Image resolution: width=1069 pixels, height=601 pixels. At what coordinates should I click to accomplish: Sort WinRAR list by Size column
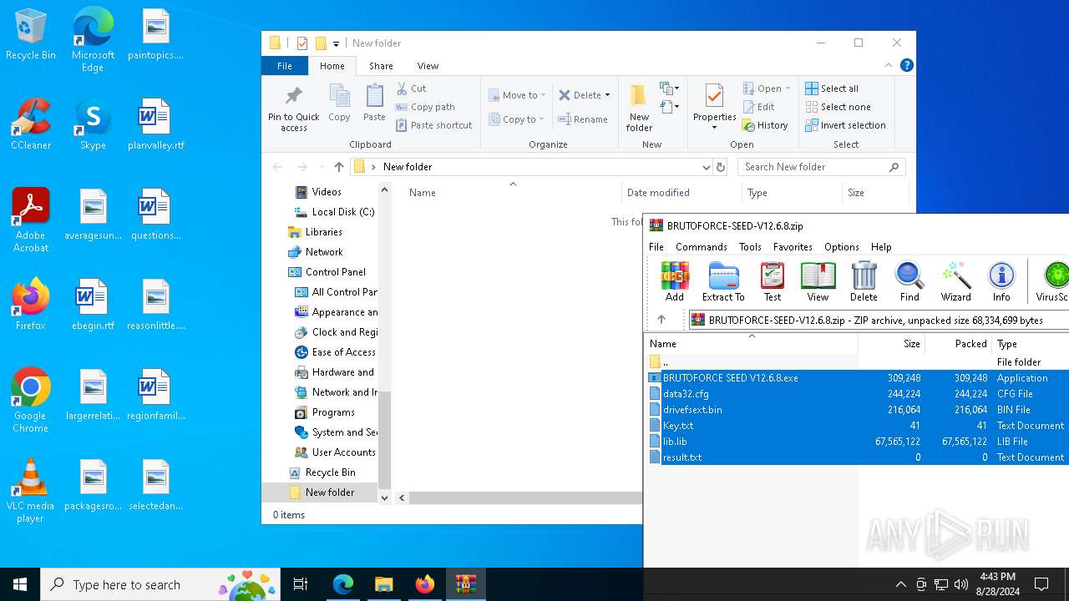point(891,344)
